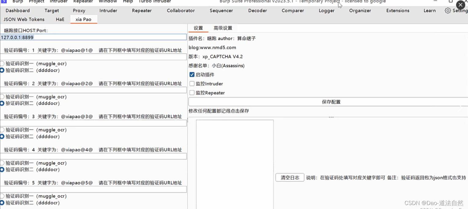Open the 设置 sub-tab
The height and width of the screenshot is (209, 468).
198,28
